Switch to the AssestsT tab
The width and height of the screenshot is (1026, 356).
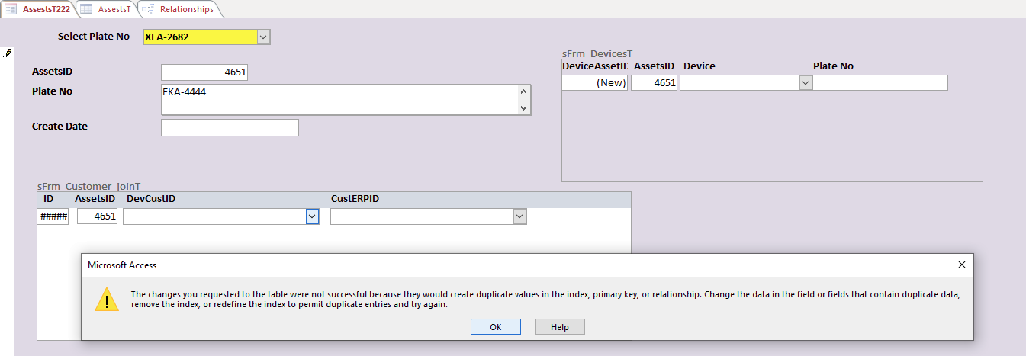[x=105, y=9]
